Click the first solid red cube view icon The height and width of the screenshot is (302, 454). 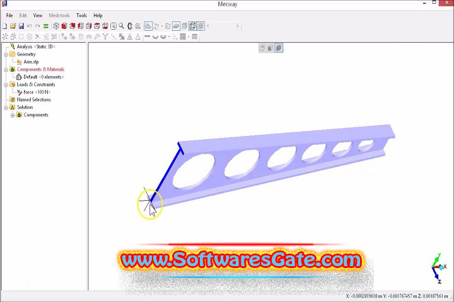(64, 26)
